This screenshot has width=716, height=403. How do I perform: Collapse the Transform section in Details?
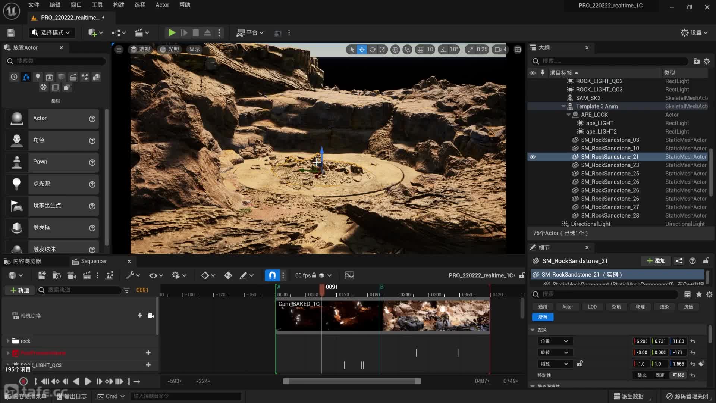point(533,330)
